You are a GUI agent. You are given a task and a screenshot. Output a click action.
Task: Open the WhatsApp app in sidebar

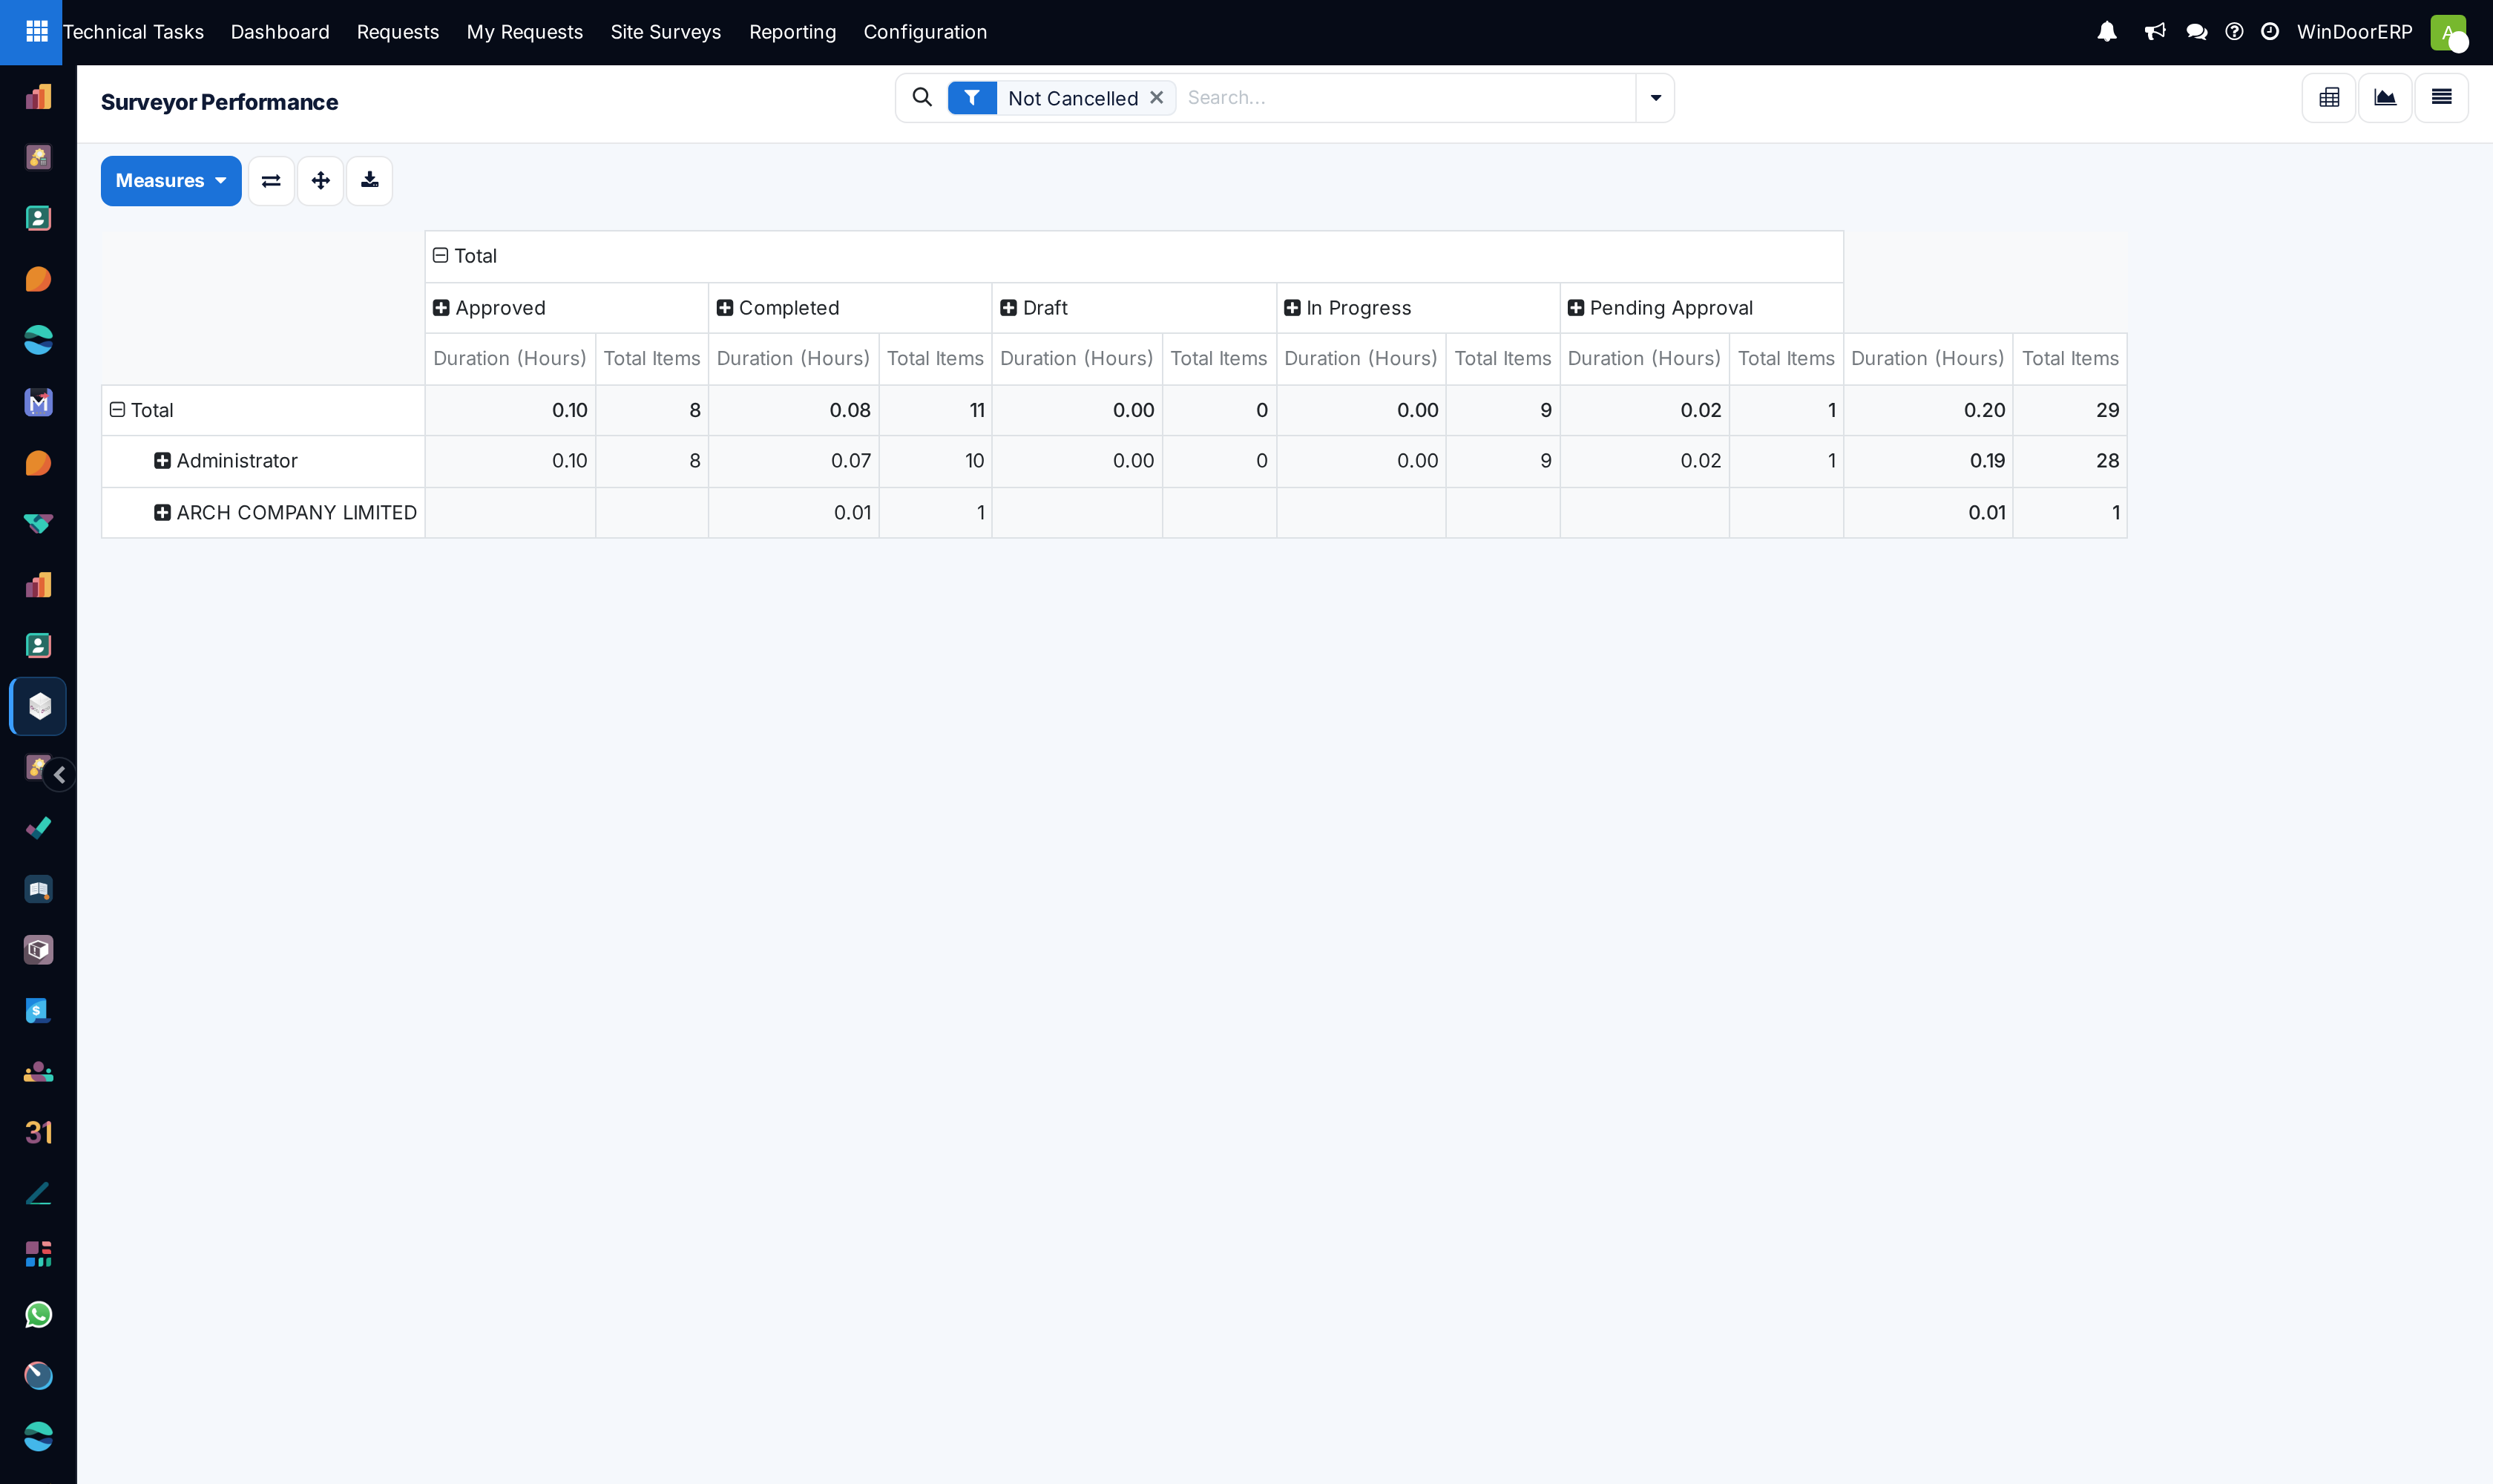pos(38,1315)
